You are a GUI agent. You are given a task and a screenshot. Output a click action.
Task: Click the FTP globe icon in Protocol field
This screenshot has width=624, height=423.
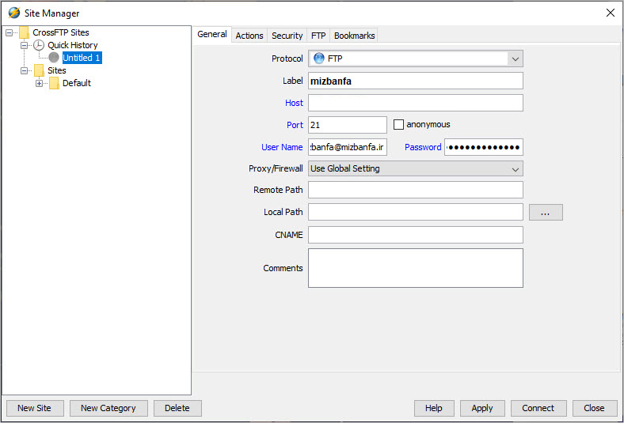coord(319,59)
